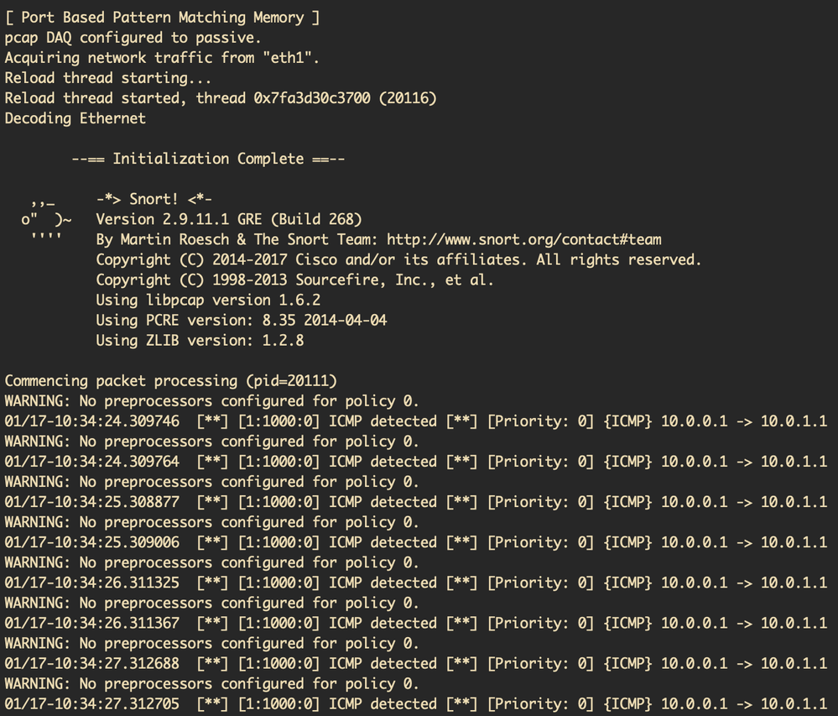Click the "Commencing packet processing (pid=20111)" line
838x716 pixels.
click(171, 381)
